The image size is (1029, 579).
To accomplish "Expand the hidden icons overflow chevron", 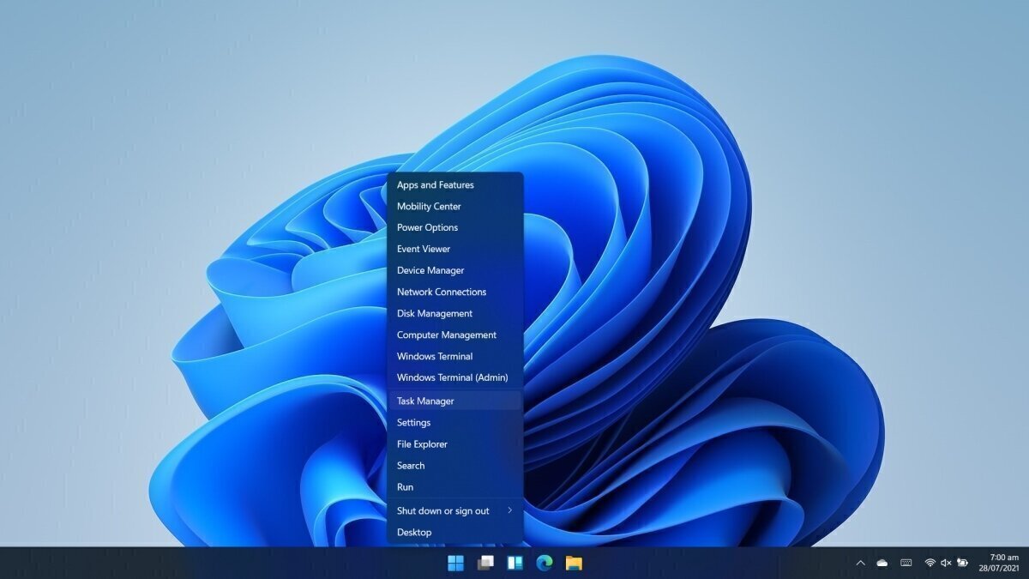I will click(x=860, y=563).
